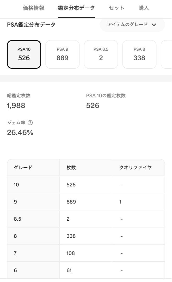Viewport: 172px width, 282px height.
Task: Open the セット tab
Action: pos(116,8)
